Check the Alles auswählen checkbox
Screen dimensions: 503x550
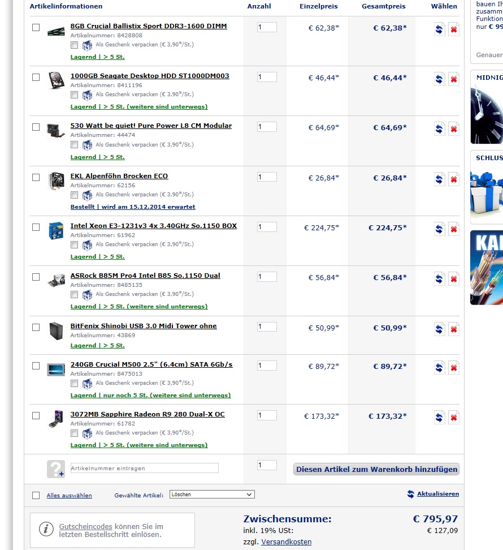[36, 495]
